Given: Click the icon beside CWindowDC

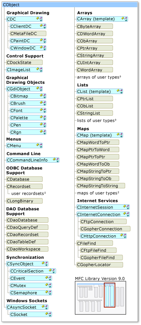Looking at the screenshot, I should point(43,48).
